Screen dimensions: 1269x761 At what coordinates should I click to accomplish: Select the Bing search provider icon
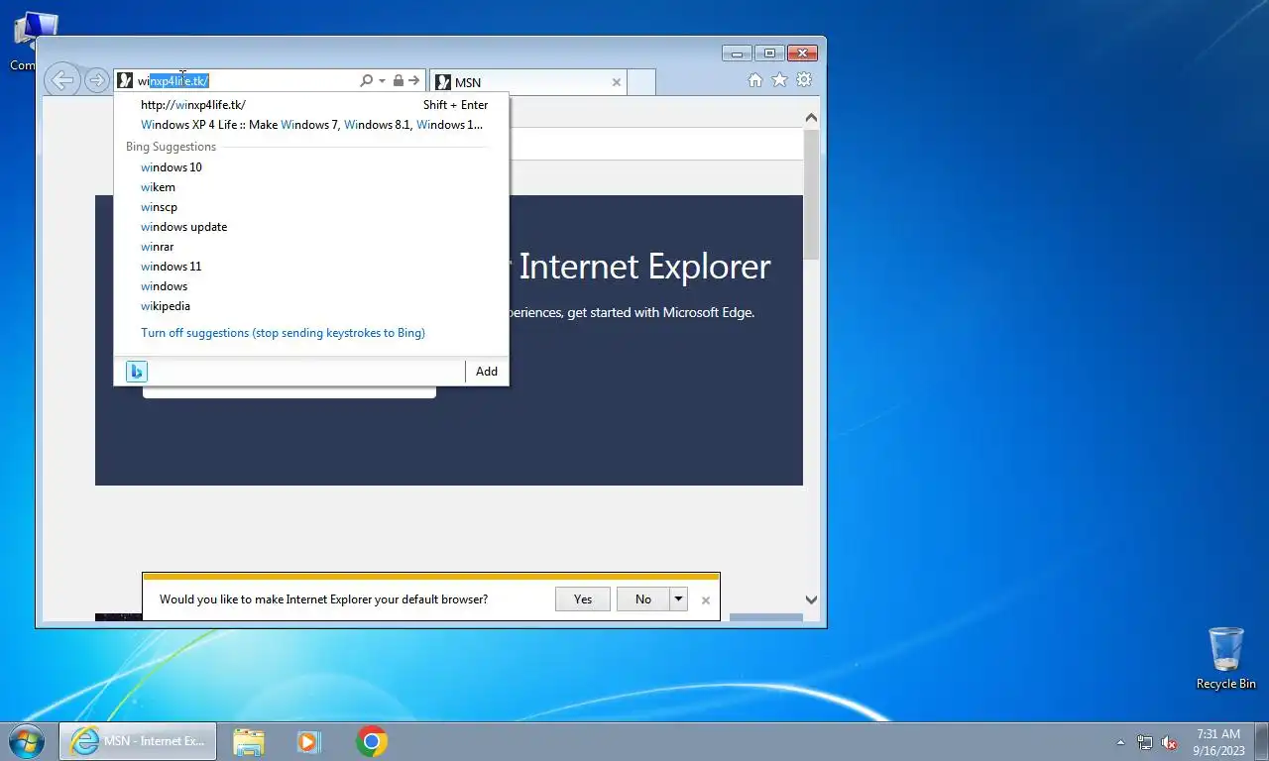pyautogui.click(x=137, y=372)
